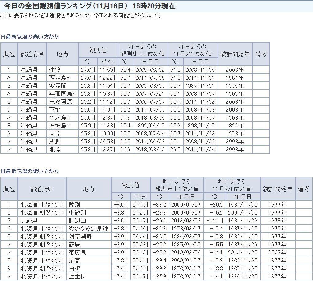Image resolution: width=313 pixels, height=281 pixels.
Task: Click the November record -20.9
Action: pyautogui.click(x=216, y=205)
